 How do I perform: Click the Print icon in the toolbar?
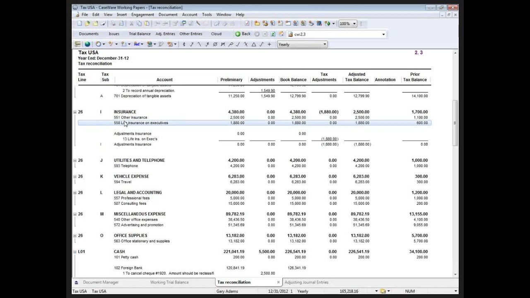pos(113,24)
